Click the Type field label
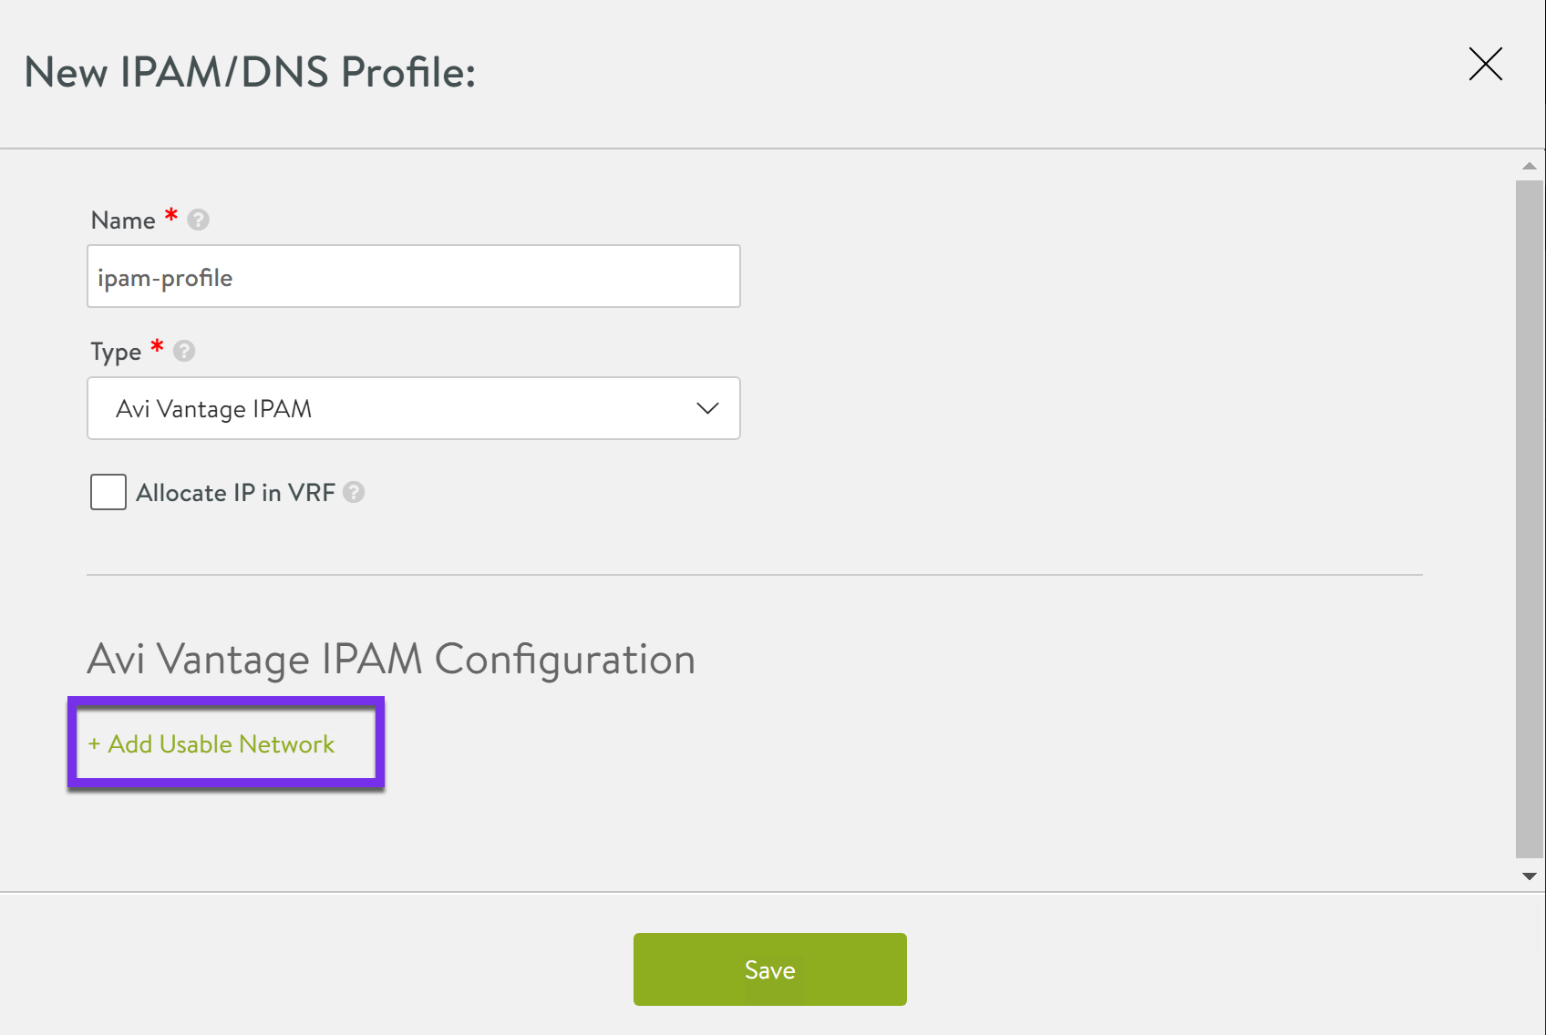1546x1035 pixels. (116, 352)
